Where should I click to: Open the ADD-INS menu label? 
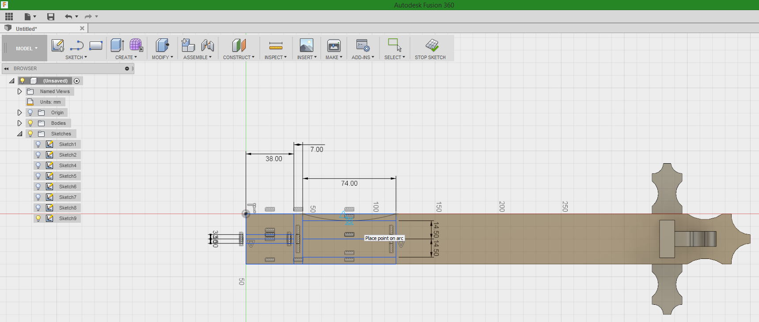coord(363,57)
